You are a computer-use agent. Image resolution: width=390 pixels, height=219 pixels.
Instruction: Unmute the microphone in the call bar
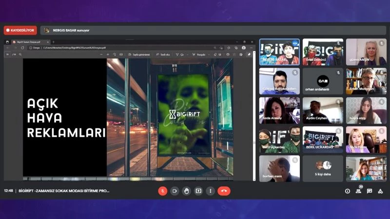tap(163, 191)
